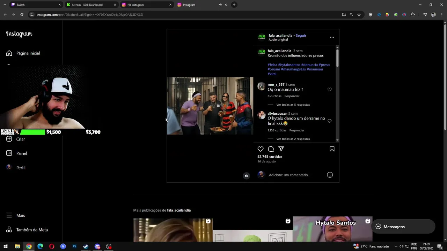This screenshot has height=251, width=447.
Task: Open mnr_r_557's profile from comment
Action: pos(276,85)
